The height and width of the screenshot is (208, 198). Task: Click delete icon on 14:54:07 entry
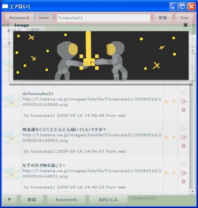pos(184,146)
